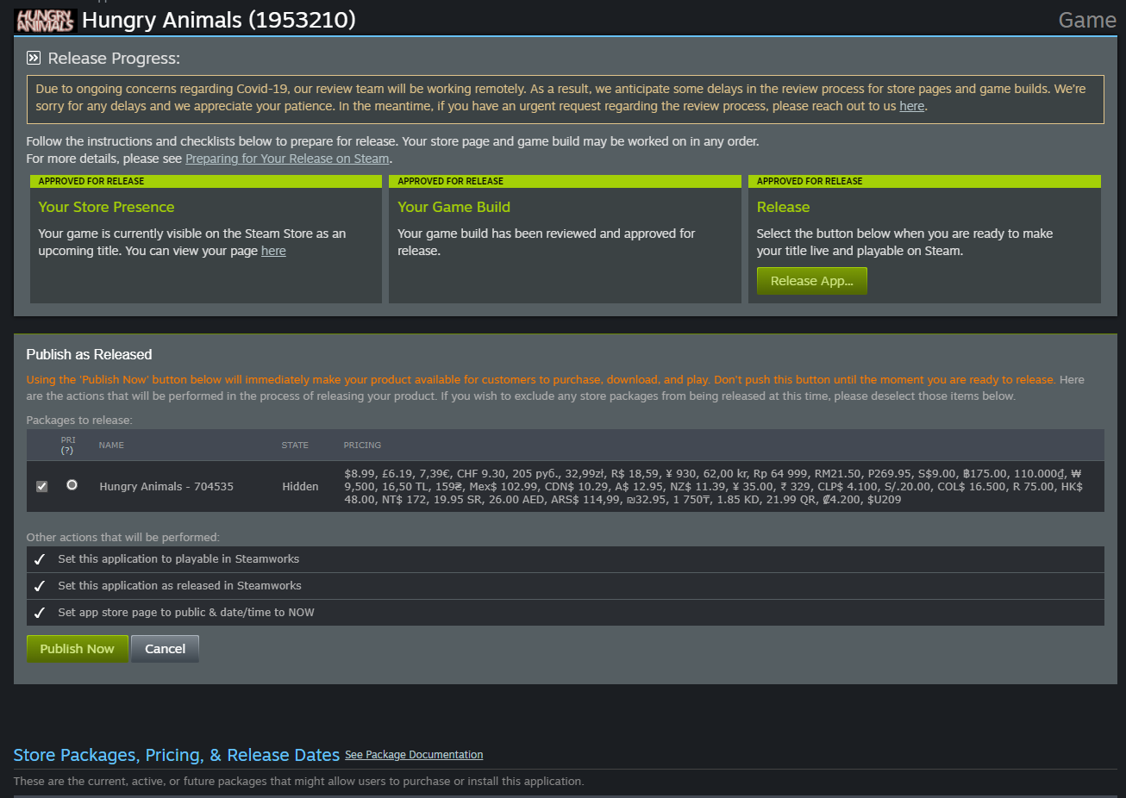
Task: Select the PRI radio button for Hungry Animals package
Action: click(72, 485)
